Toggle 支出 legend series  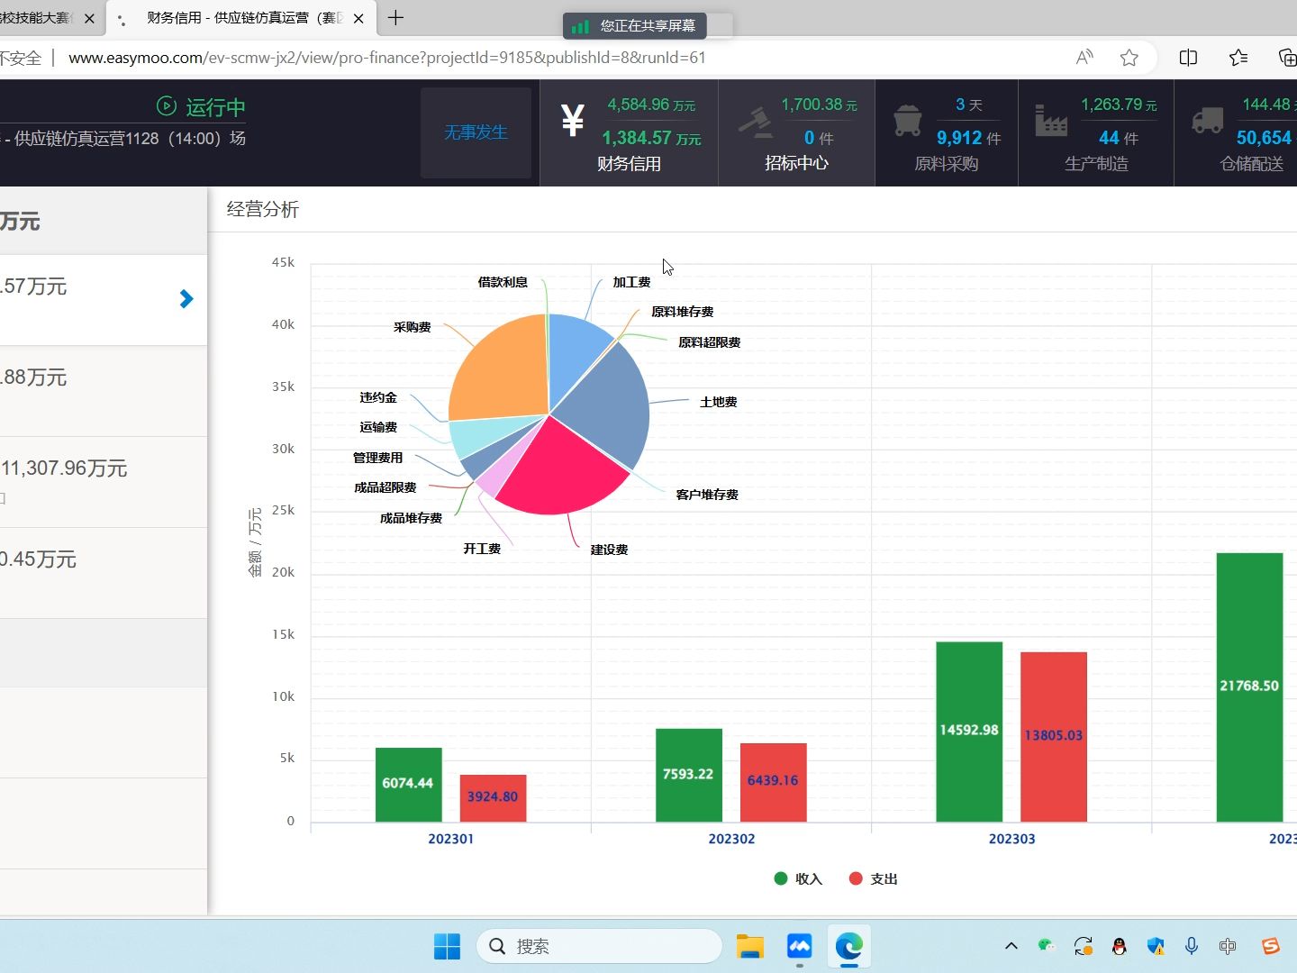click(x=873, y=878)
